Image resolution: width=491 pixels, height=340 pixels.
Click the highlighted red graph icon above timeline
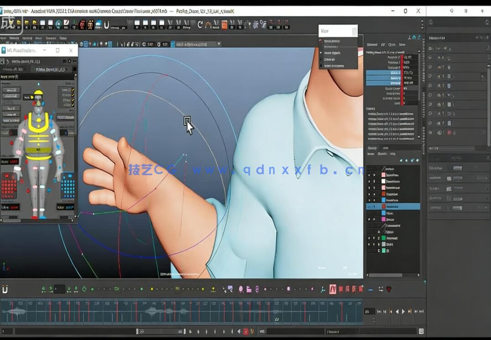[x=333, y=289]
